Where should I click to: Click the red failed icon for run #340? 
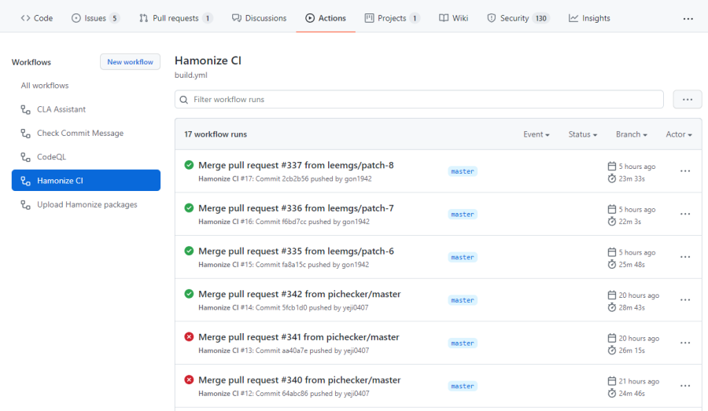(189, 380)
